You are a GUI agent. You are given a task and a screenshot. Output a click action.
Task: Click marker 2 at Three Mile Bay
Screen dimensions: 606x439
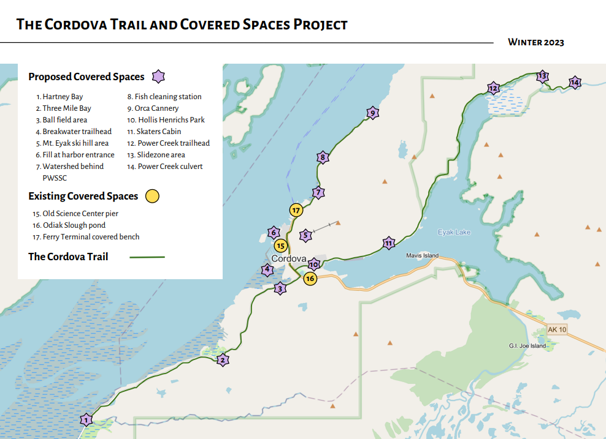coord(222,361)
